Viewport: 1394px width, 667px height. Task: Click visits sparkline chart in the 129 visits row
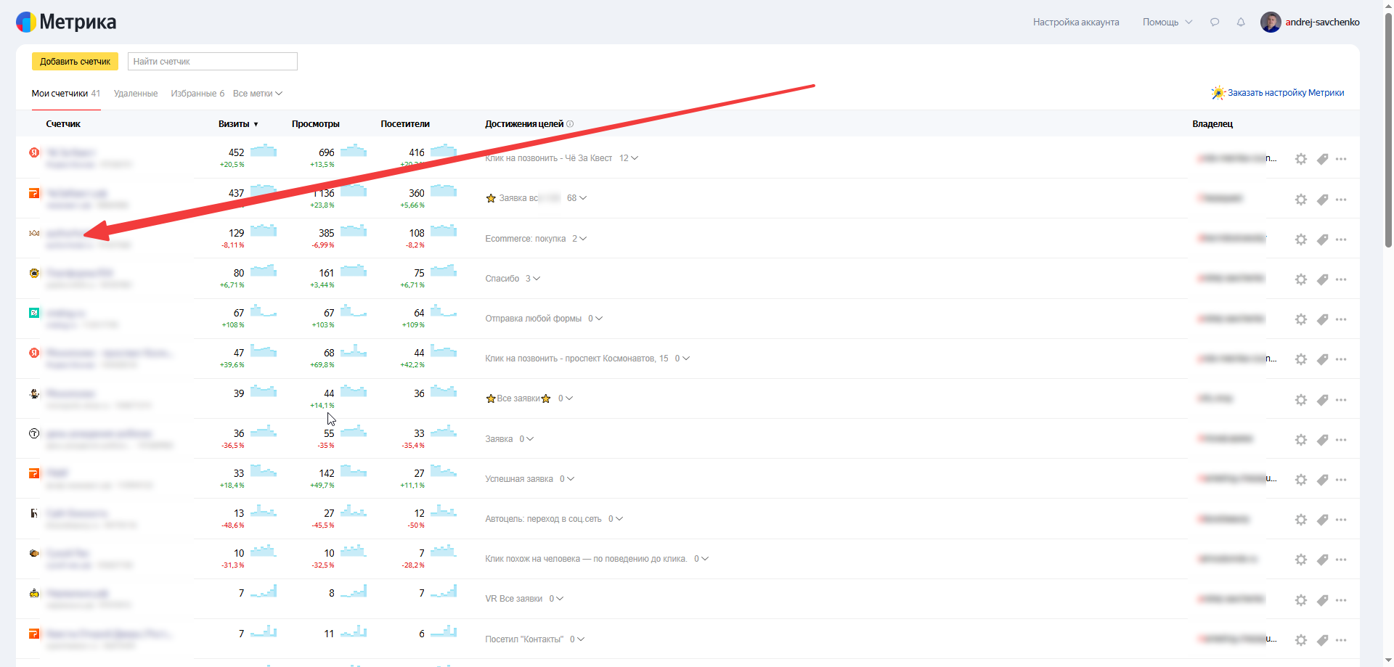pyautogui.click(x=264, y=231)
